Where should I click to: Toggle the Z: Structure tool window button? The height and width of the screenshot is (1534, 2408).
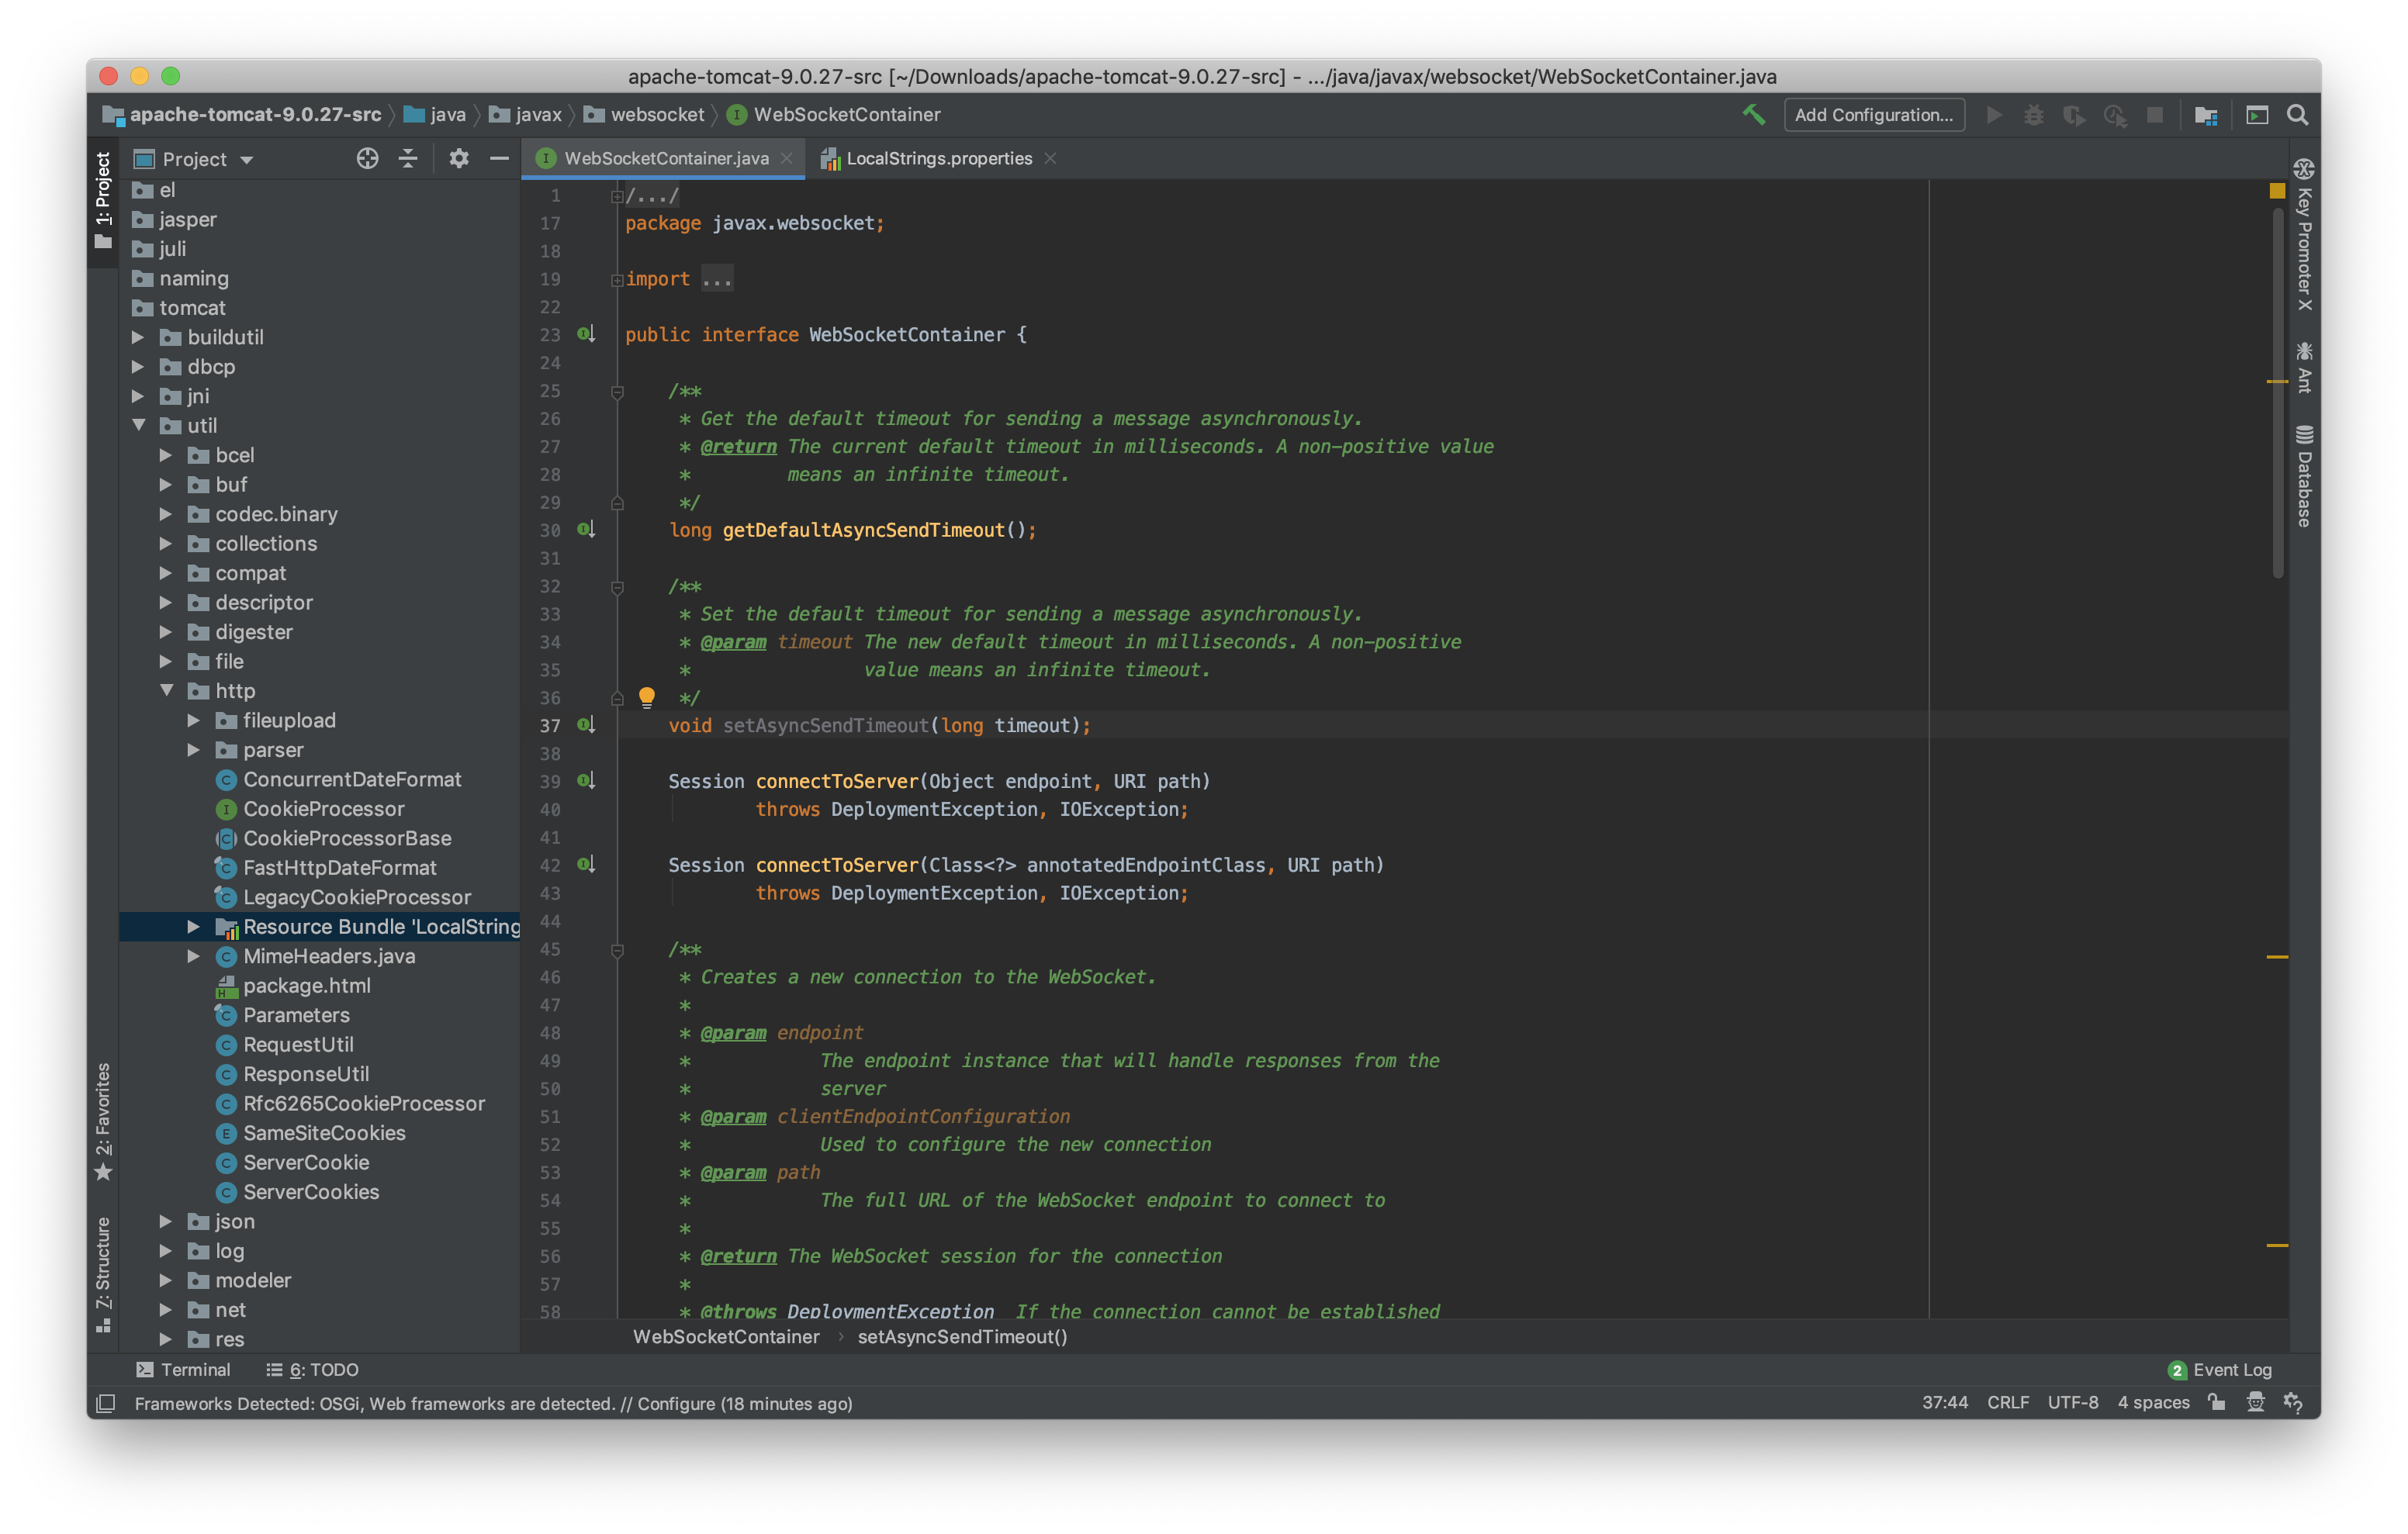[102, 1274]
